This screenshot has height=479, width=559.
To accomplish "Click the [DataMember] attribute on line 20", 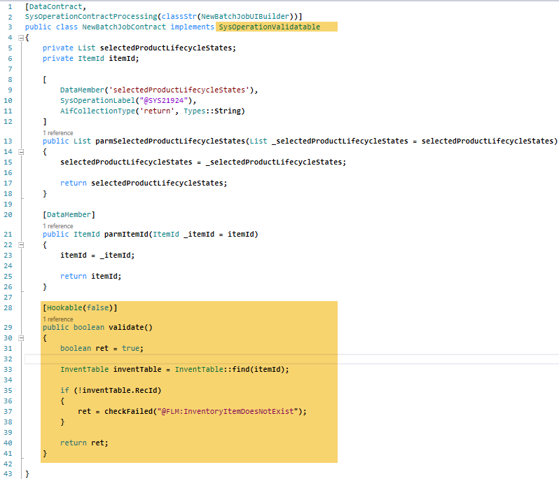I will pos(69,215).
